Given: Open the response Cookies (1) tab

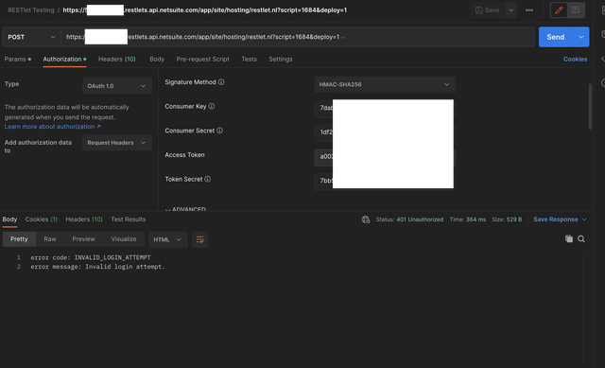Looking at the screenshot, I should click(x=42, y=219).
